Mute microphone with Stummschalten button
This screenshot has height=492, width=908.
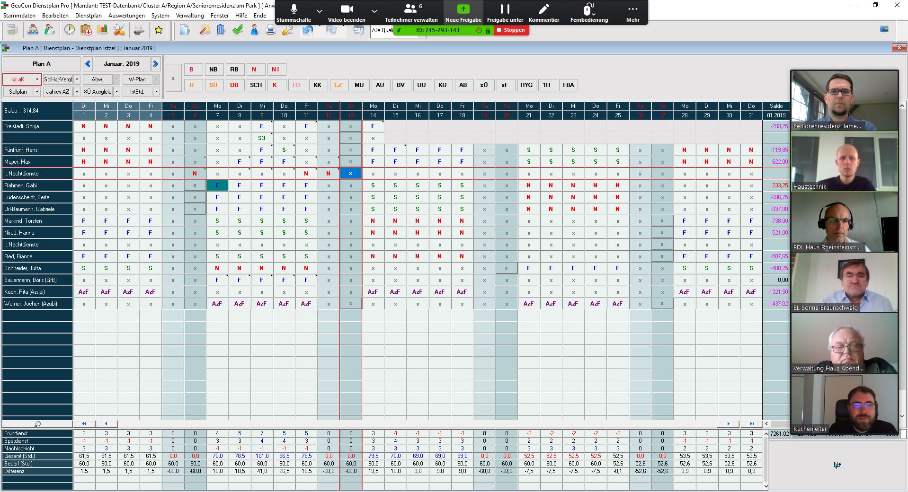(294, 13)
